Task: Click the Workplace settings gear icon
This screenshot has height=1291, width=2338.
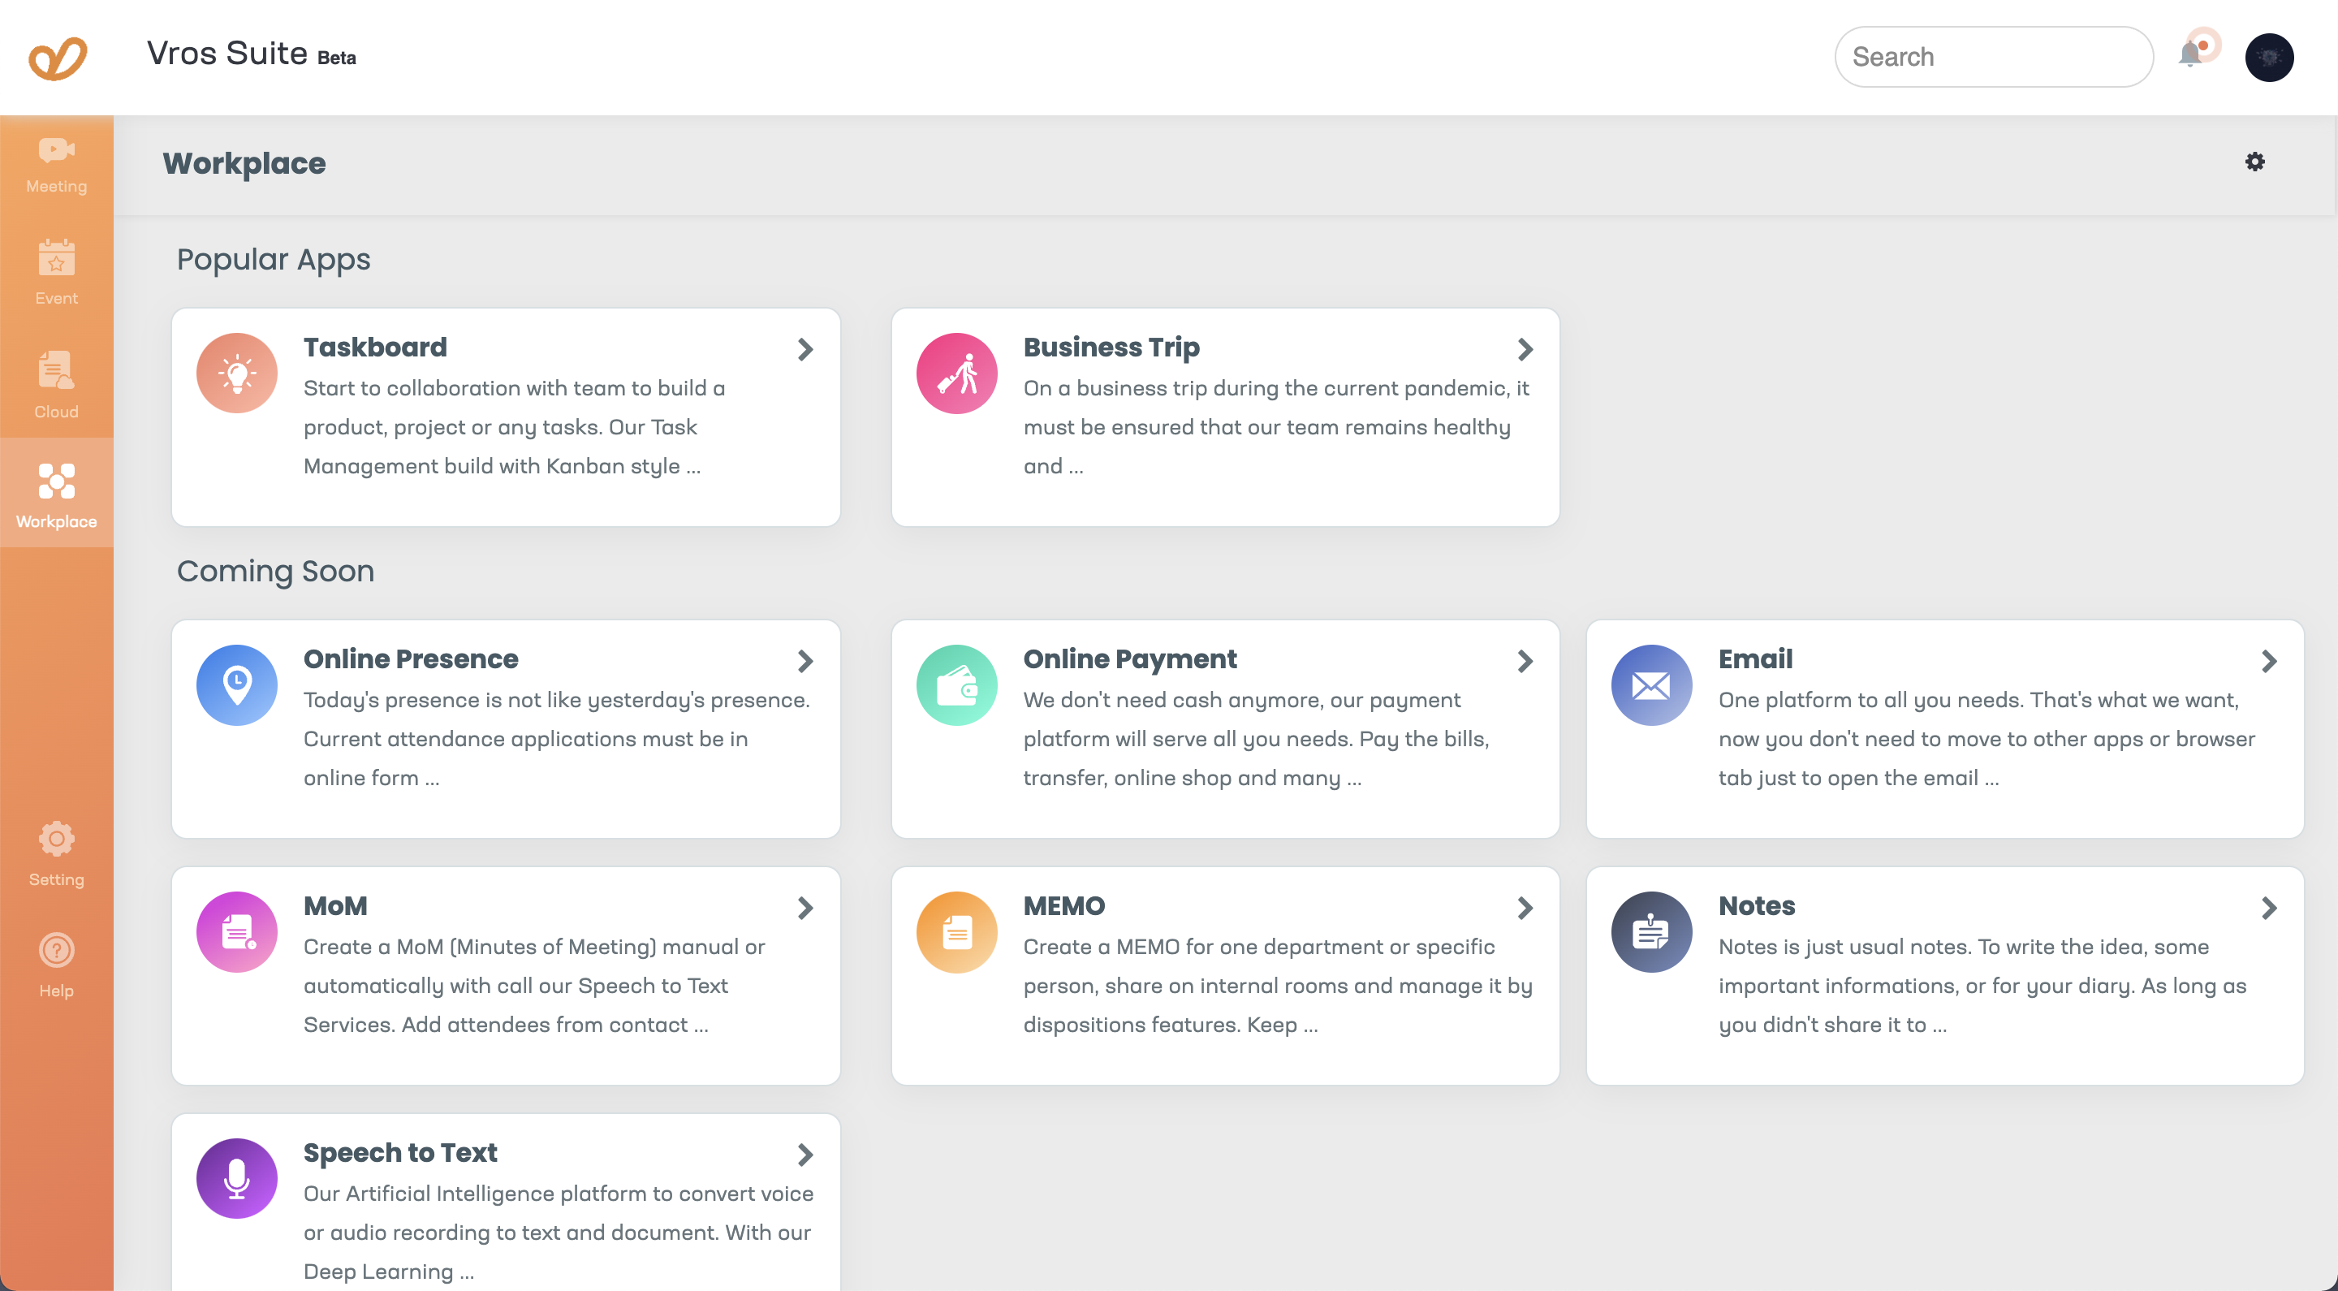Action: (x=2254, y=162)
